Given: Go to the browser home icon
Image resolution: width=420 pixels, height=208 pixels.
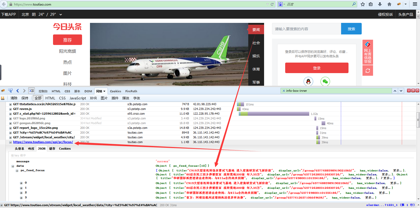Looking at the screenshot, I should click(389, 4).
